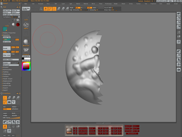Viewport: 182px width, 137px height.
Task: Select Smooth brush type
Action: pyautogui.click(x=16, y=115)
